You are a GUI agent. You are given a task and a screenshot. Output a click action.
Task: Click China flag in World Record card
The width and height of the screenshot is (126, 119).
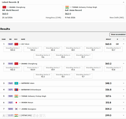[4, 7]
